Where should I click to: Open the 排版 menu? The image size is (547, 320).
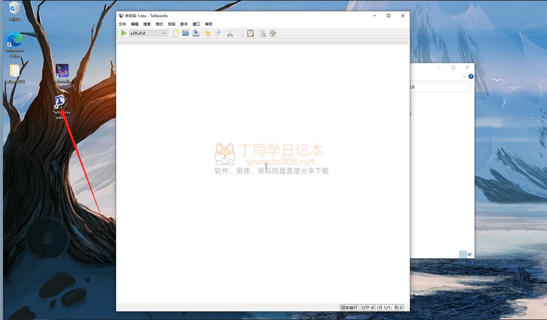(172, 24)
